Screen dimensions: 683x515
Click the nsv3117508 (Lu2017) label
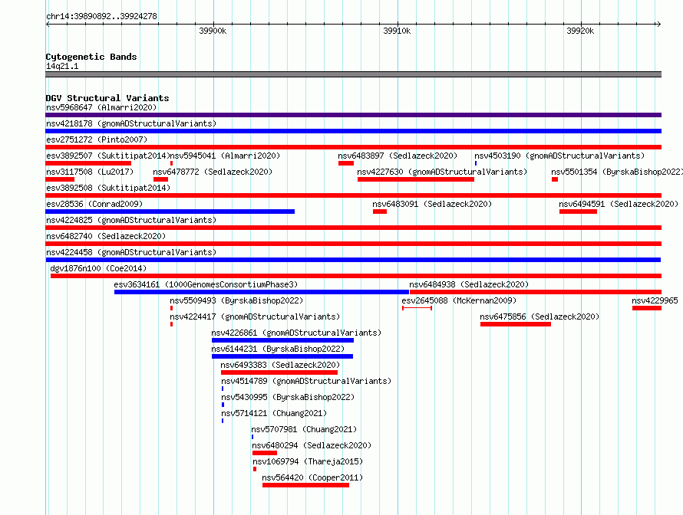click(90, 172)
